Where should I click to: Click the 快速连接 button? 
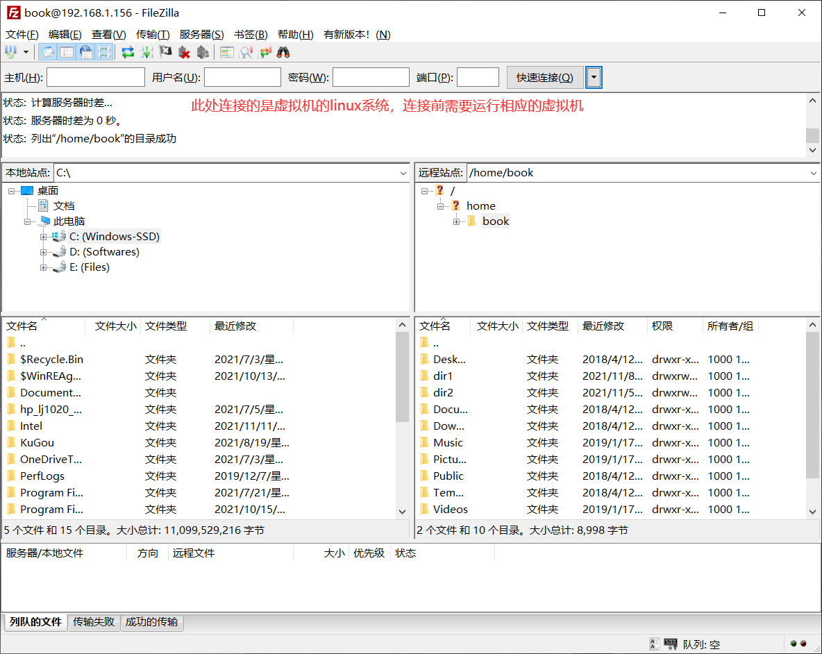(545, 78)
